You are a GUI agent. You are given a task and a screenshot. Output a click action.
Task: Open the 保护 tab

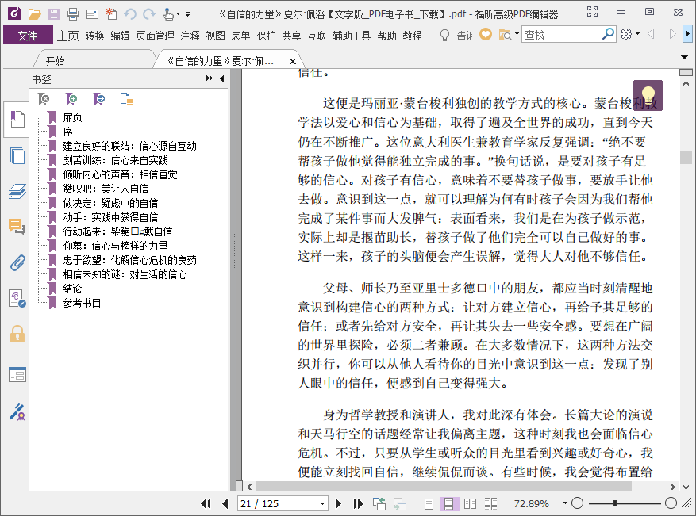[267, 36]
